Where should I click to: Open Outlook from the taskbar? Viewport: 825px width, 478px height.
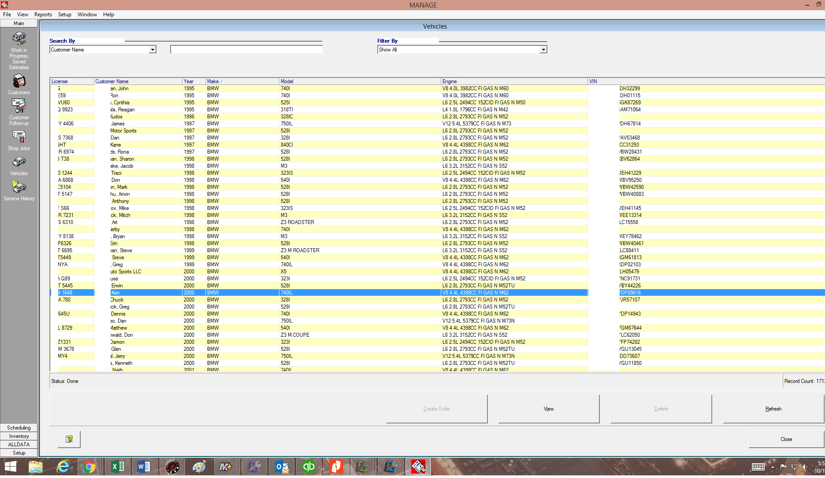coord(282,467)
